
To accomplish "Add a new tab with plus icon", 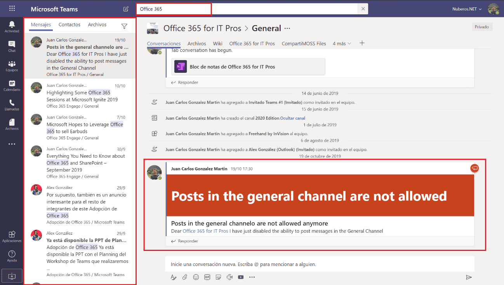I will pos(362,43).
